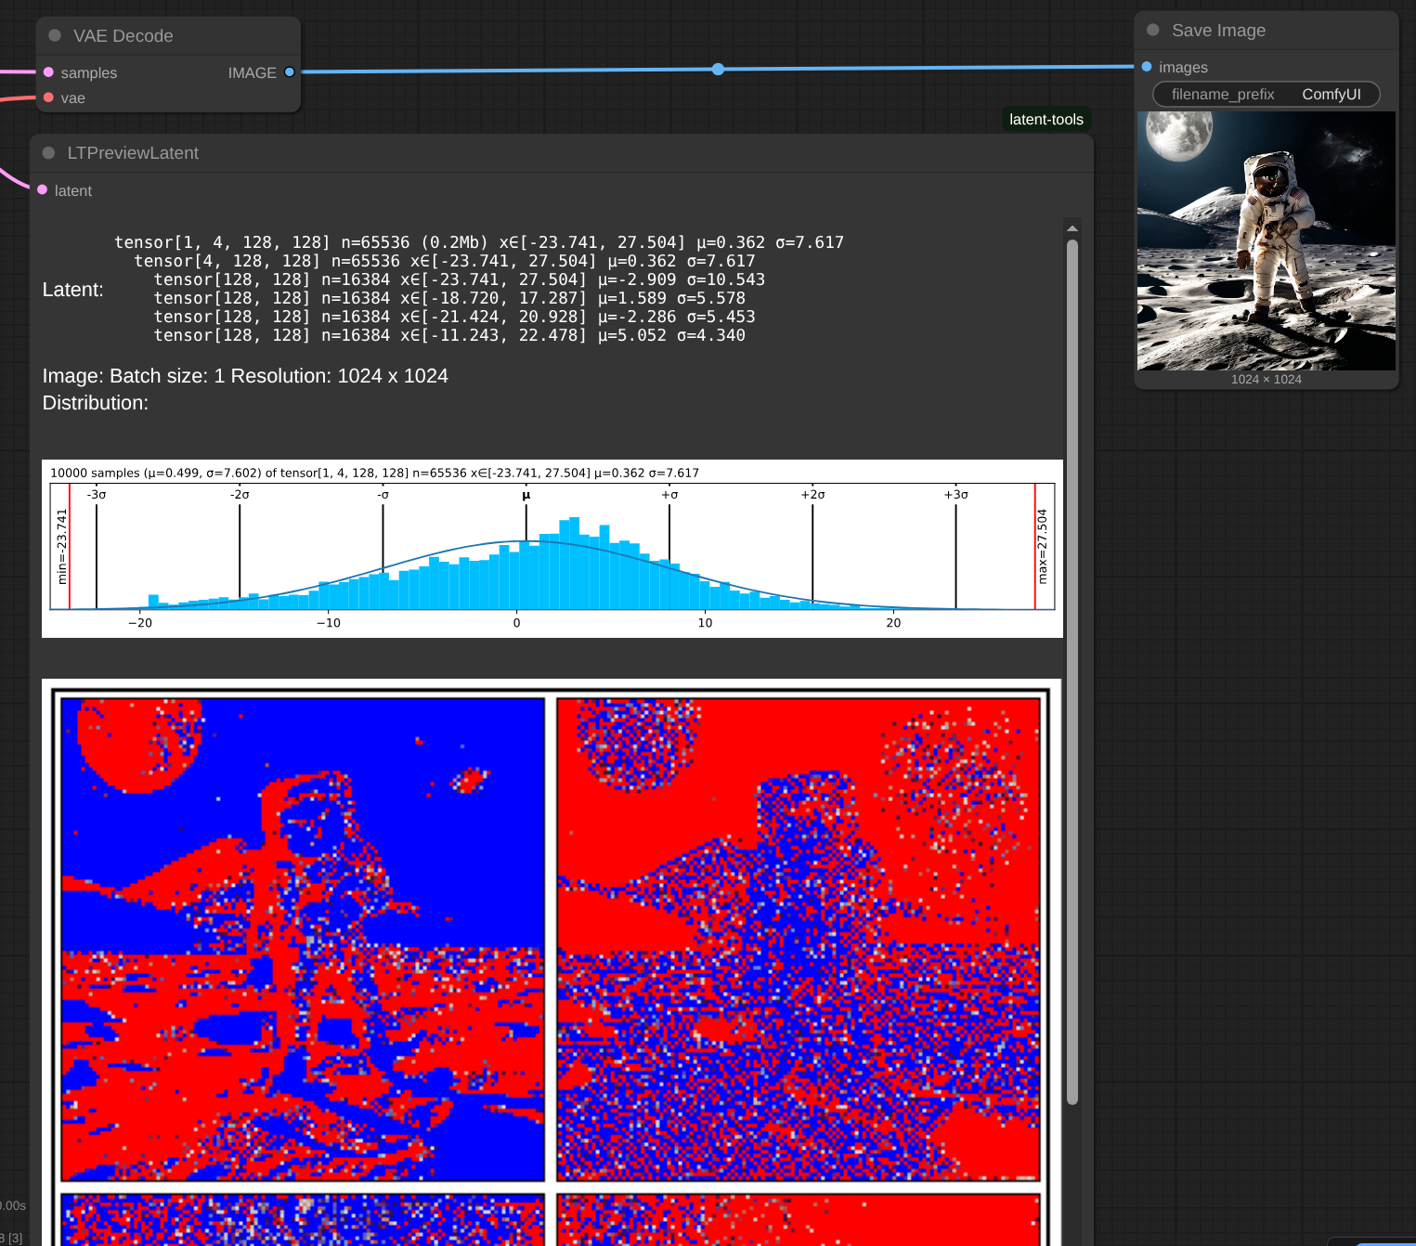Click the scroll-up arrow in LTPreviewLatent
Image resolution: width=1416 pixels, height=1246 pixels.
tap(1072, 228)
